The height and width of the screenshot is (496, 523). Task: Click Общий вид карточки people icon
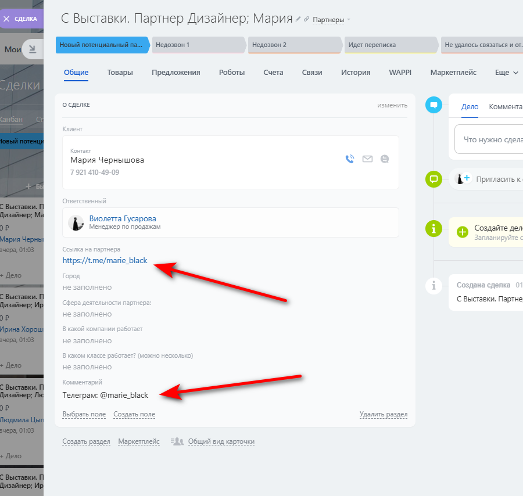177,441
